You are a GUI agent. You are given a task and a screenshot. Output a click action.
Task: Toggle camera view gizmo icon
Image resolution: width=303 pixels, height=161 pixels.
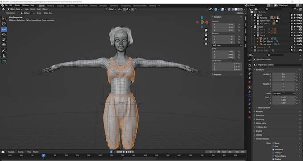(206, 39)
